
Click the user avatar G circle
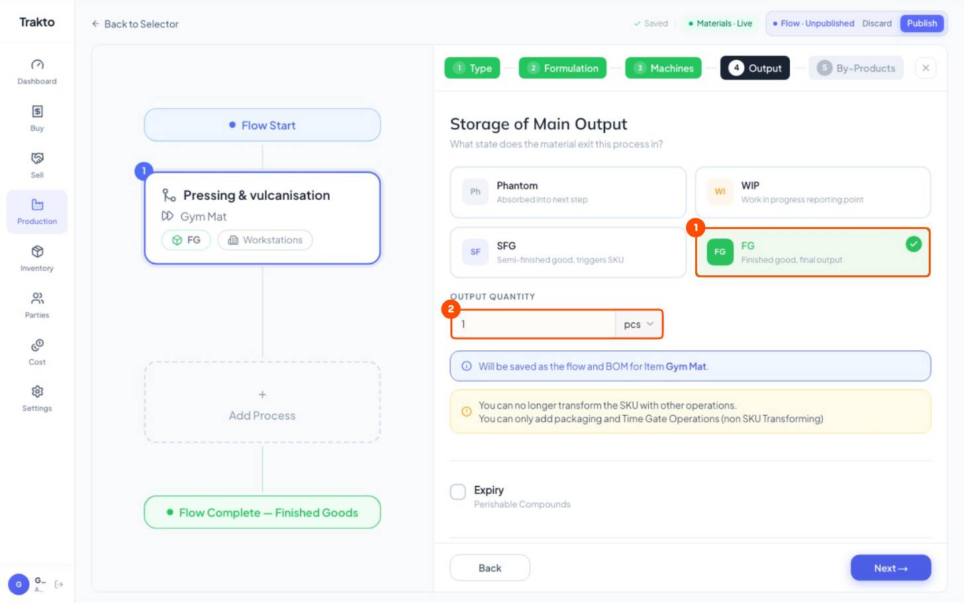click(x=19, y=584)
